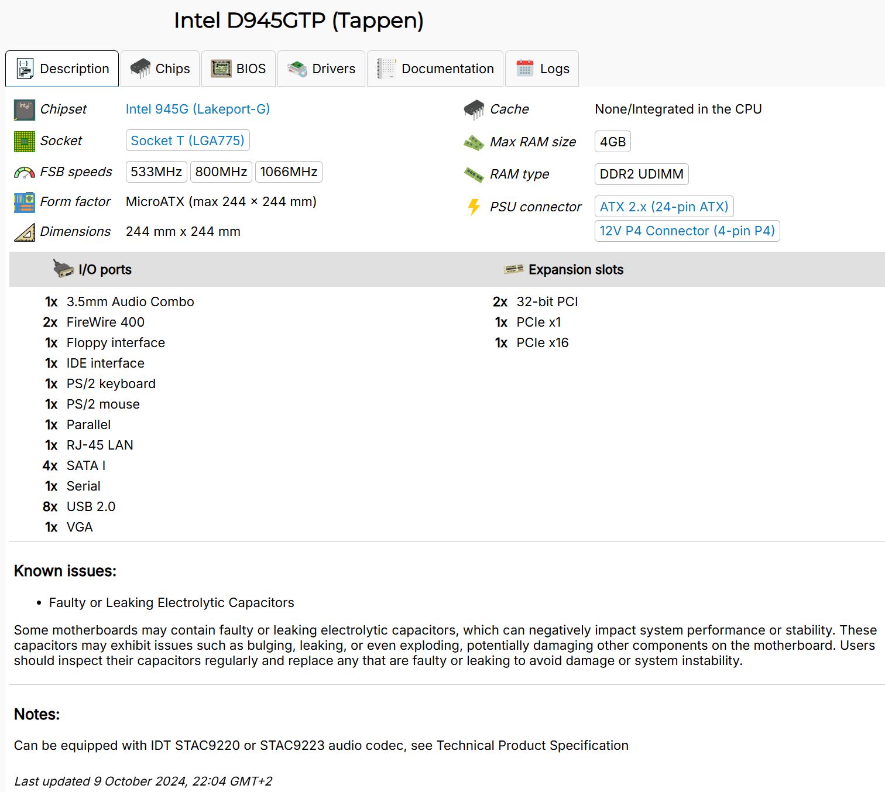Click the I/O ports connector icon
This screenshot has width=885, height=792.
(63, 269)
